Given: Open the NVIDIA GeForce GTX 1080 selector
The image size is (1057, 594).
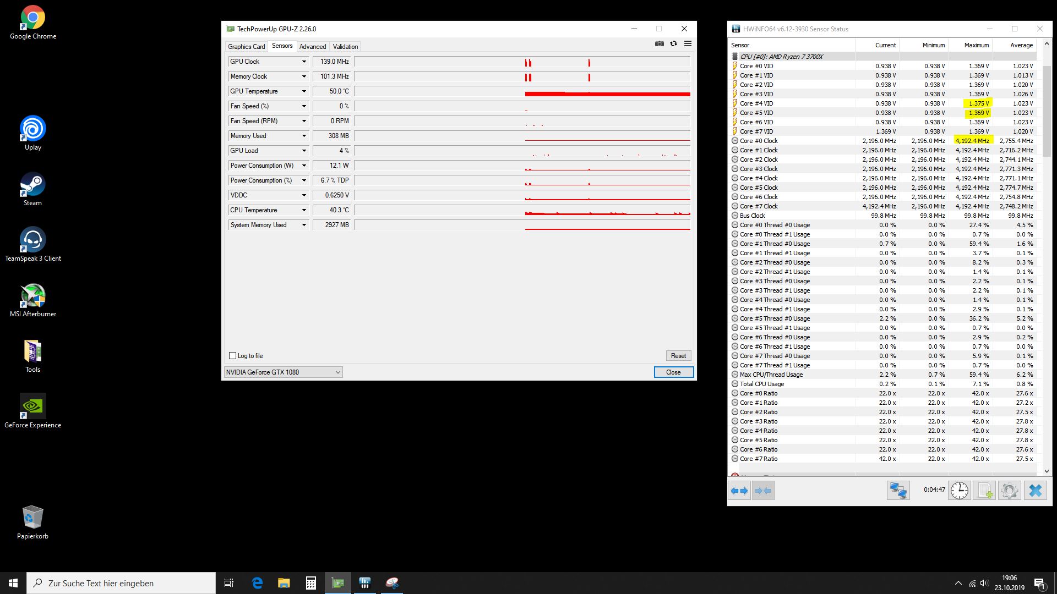Looking at the screenshot, I should pos(283,372).
